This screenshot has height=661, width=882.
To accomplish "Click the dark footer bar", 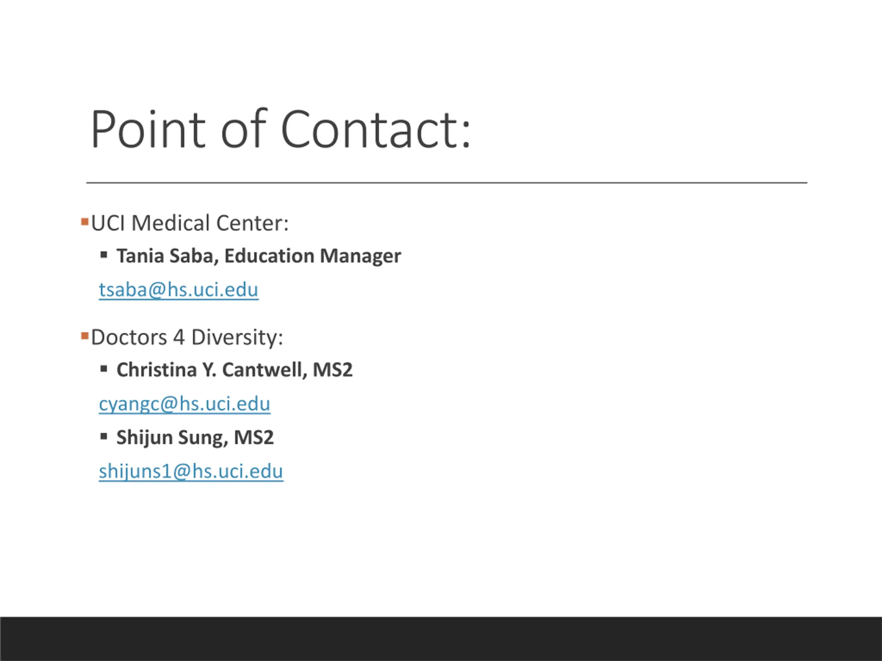I will click(x=441, y=639).
